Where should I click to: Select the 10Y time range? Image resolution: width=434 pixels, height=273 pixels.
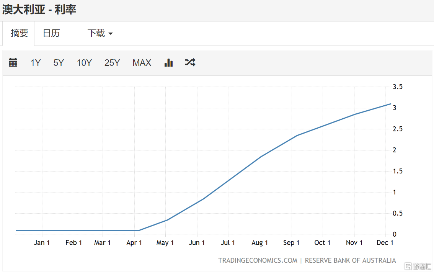click(x=84, y=63)
